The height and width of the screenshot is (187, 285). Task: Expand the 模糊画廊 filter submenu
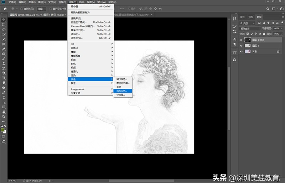(90, 56)
